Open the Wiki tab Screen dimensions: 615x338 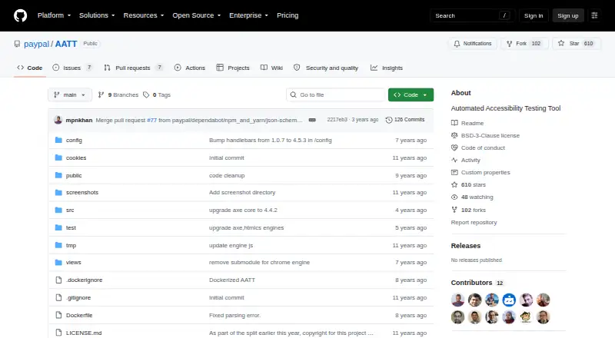pos(272,68)
